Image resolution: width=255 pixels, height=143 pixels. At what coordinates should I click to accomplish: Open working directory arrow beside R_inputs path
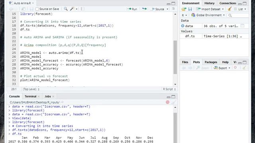click(62, 102)
